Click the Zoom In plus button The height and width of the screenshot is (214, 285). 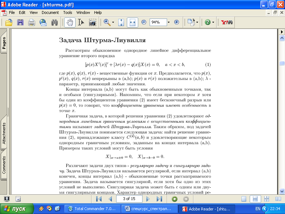176,22
